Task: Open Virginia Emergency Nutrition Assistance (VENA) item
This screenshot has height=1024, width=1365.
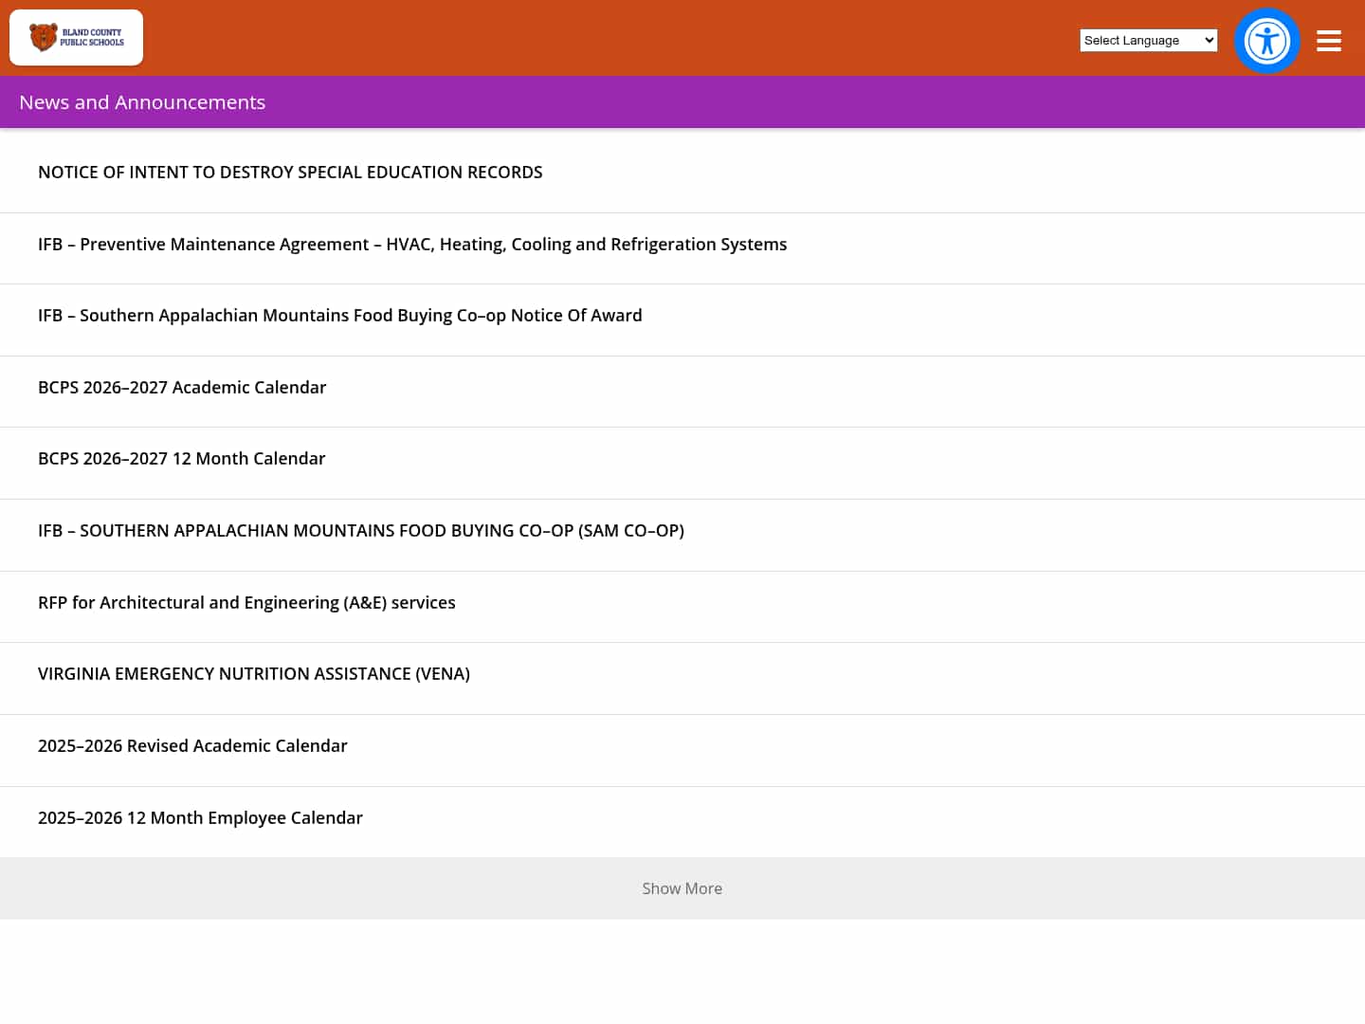Action: 254,673
